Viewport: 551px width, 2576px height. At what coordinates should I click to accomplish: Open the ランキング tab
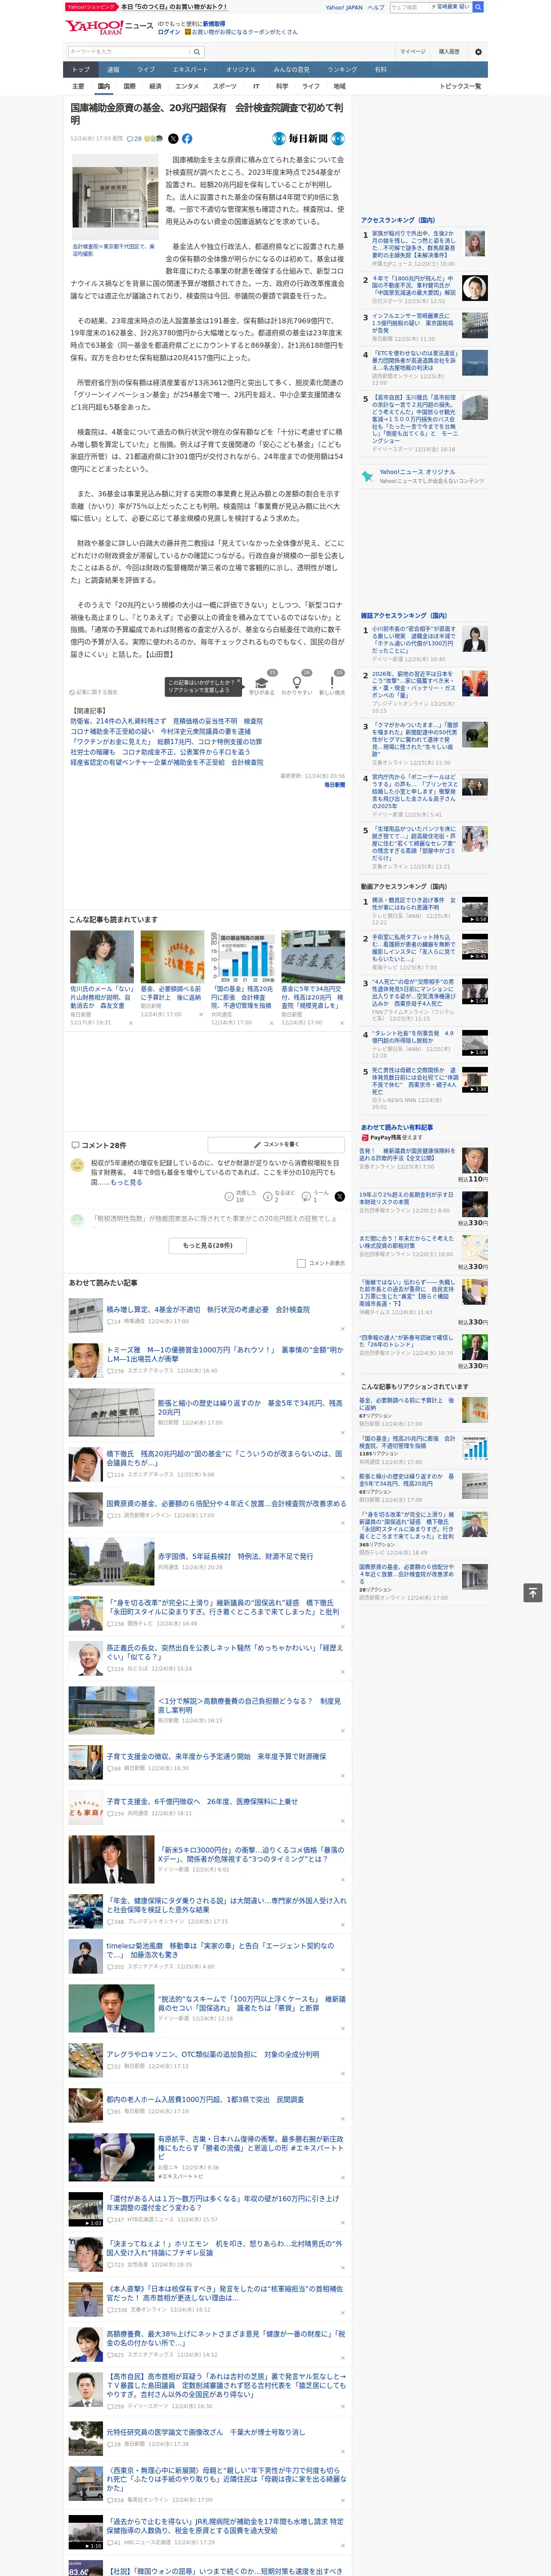click(x=342, y=70)
